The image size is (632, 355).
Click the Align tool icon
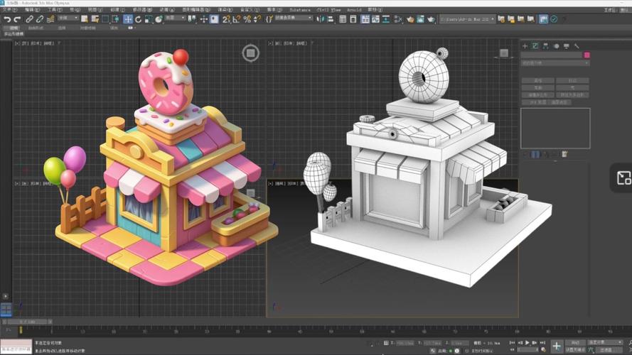click(331, 19)
